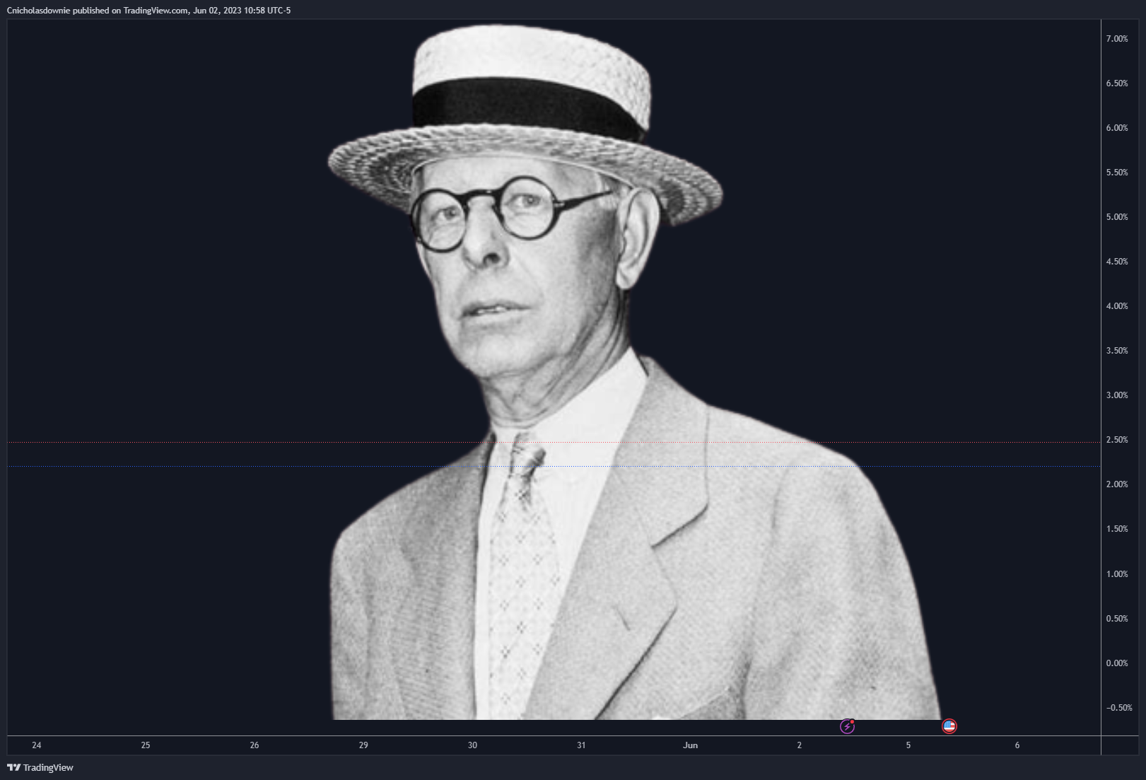Click the 5.00% price axis label
Viewport: 1146px width, 780px height.
[x=1117, y=217]
